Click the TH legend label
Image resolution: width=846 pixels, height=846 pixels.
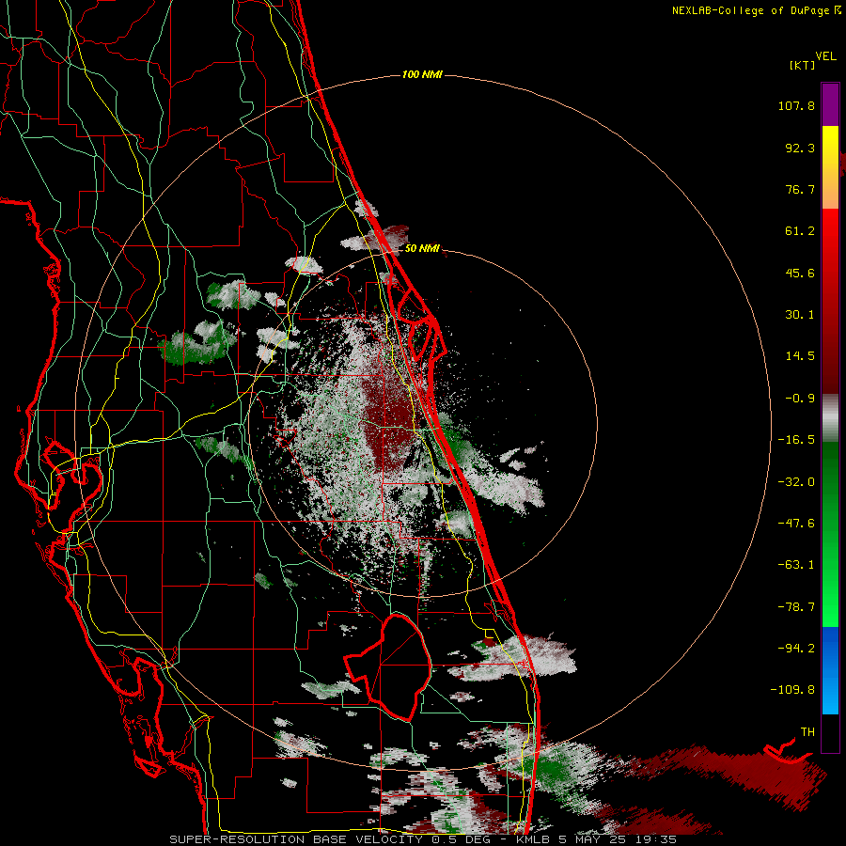[x=807, y=732]
